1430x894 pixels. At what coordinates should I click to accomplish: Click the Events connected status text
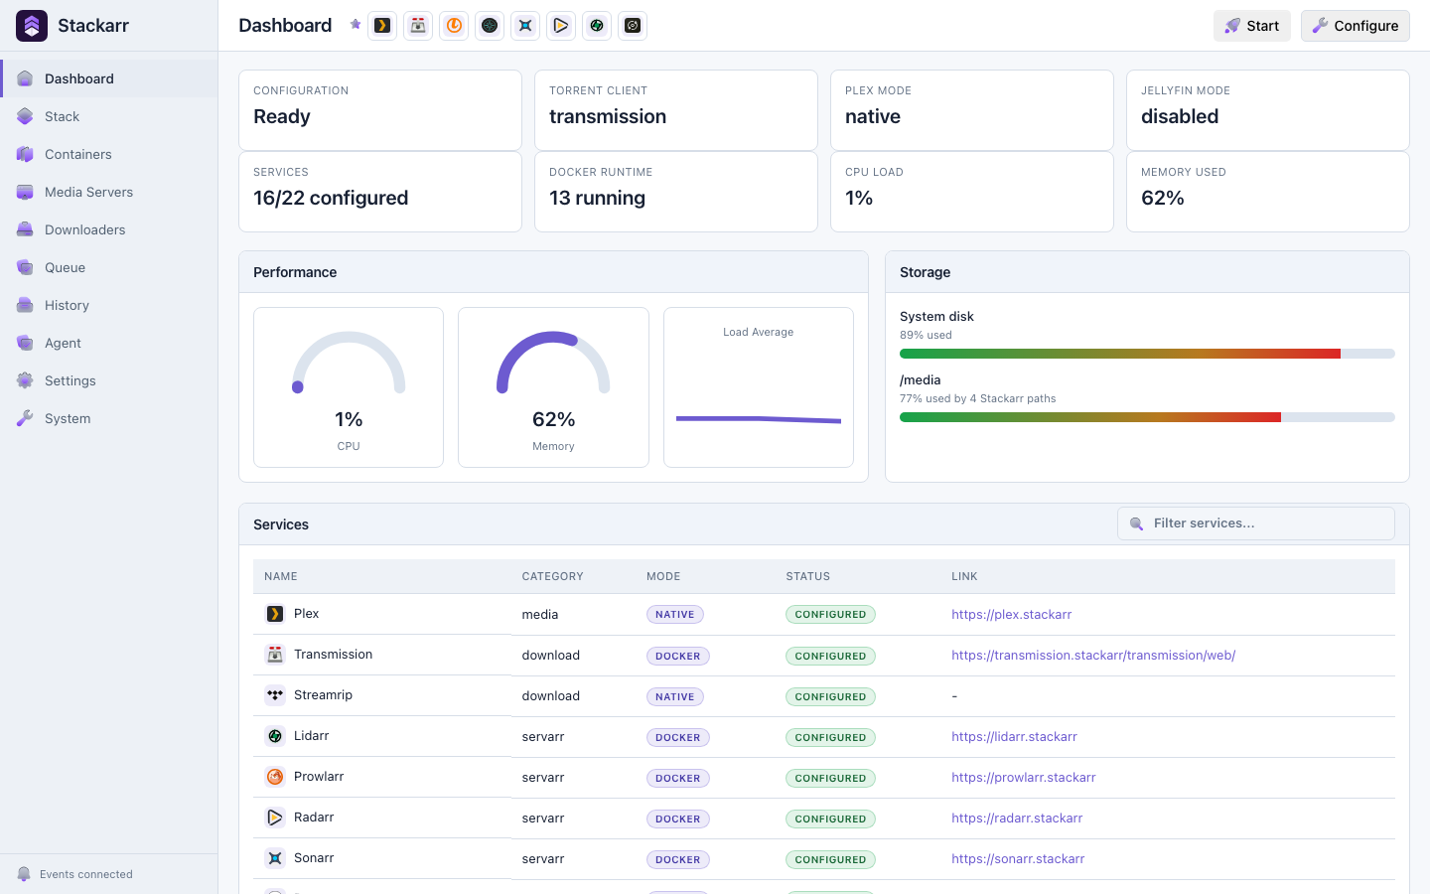click(x=86, y=874)
